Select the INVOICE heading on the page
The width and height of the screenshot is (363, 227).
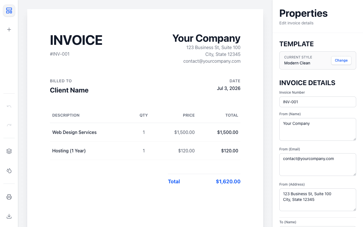coord(76,40)
